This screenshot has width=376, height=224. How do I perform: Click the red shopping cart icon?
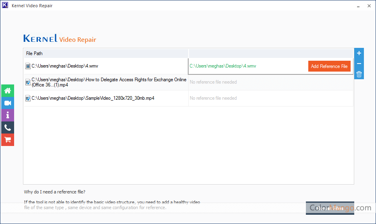pos(8,140)
